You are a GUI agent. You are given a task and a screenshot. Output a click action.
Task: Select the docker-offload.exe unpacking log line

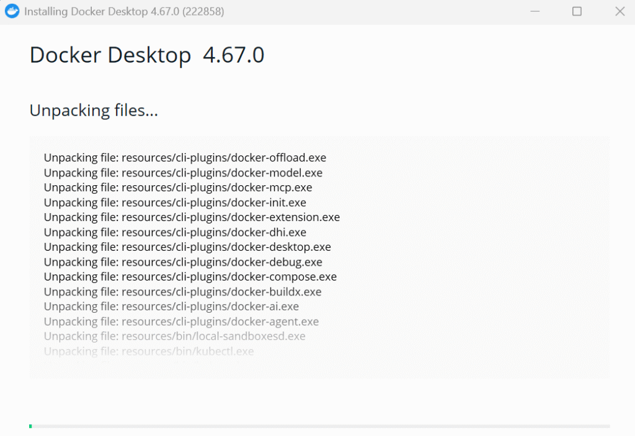(x=185, y=157)
